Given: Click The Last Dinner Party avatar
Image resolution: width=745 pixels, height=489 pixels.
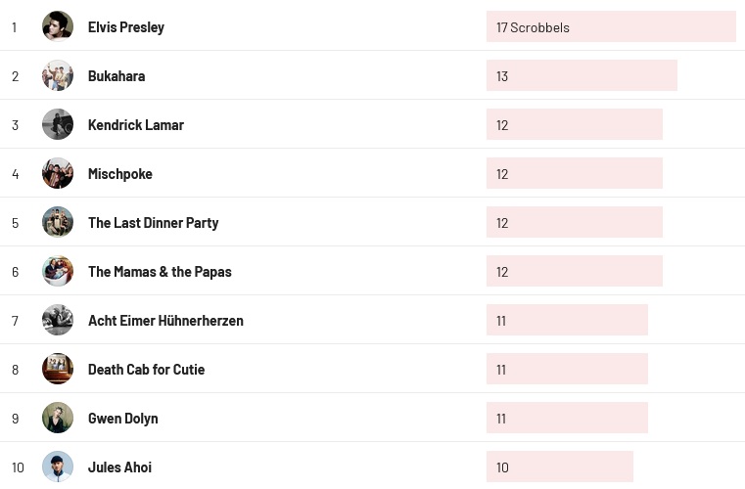Looking at the screenshot, I should (x=58, y=222).
